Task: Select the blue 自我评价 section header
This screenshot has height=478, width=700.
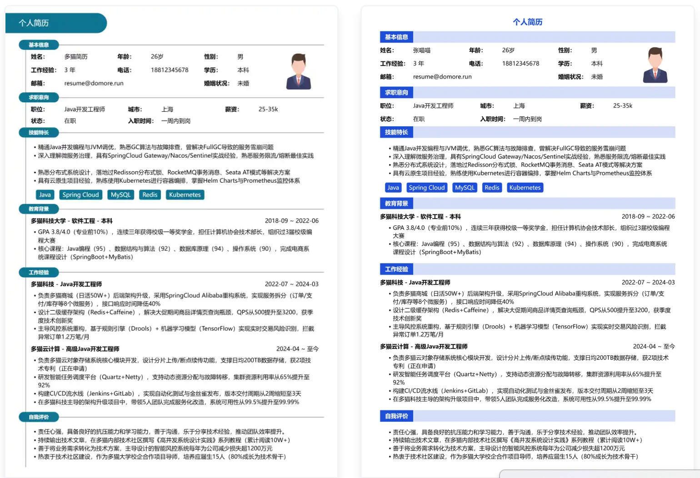Action: point(396,416)
